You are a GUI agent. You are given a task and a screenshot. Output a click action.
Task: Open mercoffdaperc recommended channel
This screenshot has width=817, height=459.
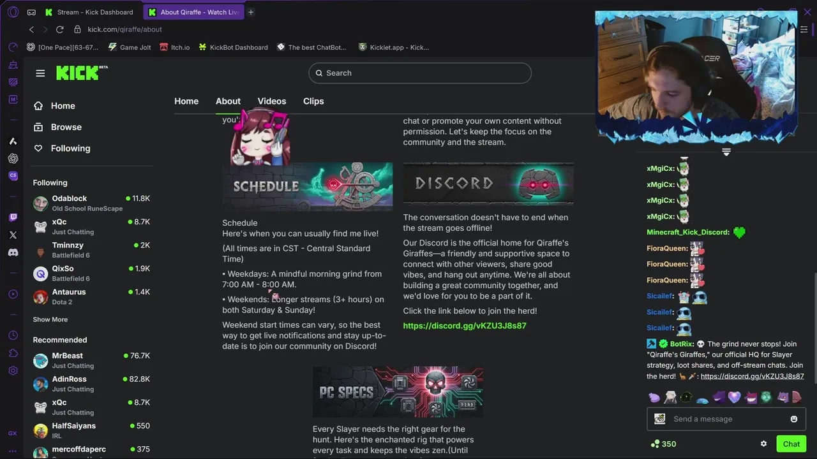coord(92,451)
